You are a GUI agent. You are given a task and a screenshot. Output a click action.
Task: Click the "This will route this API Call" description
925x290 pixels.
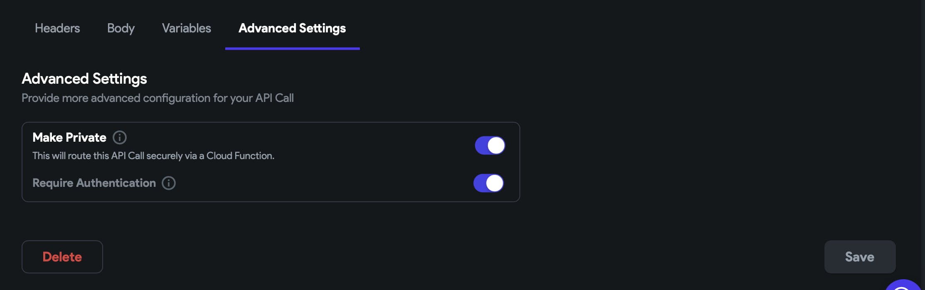153,156
